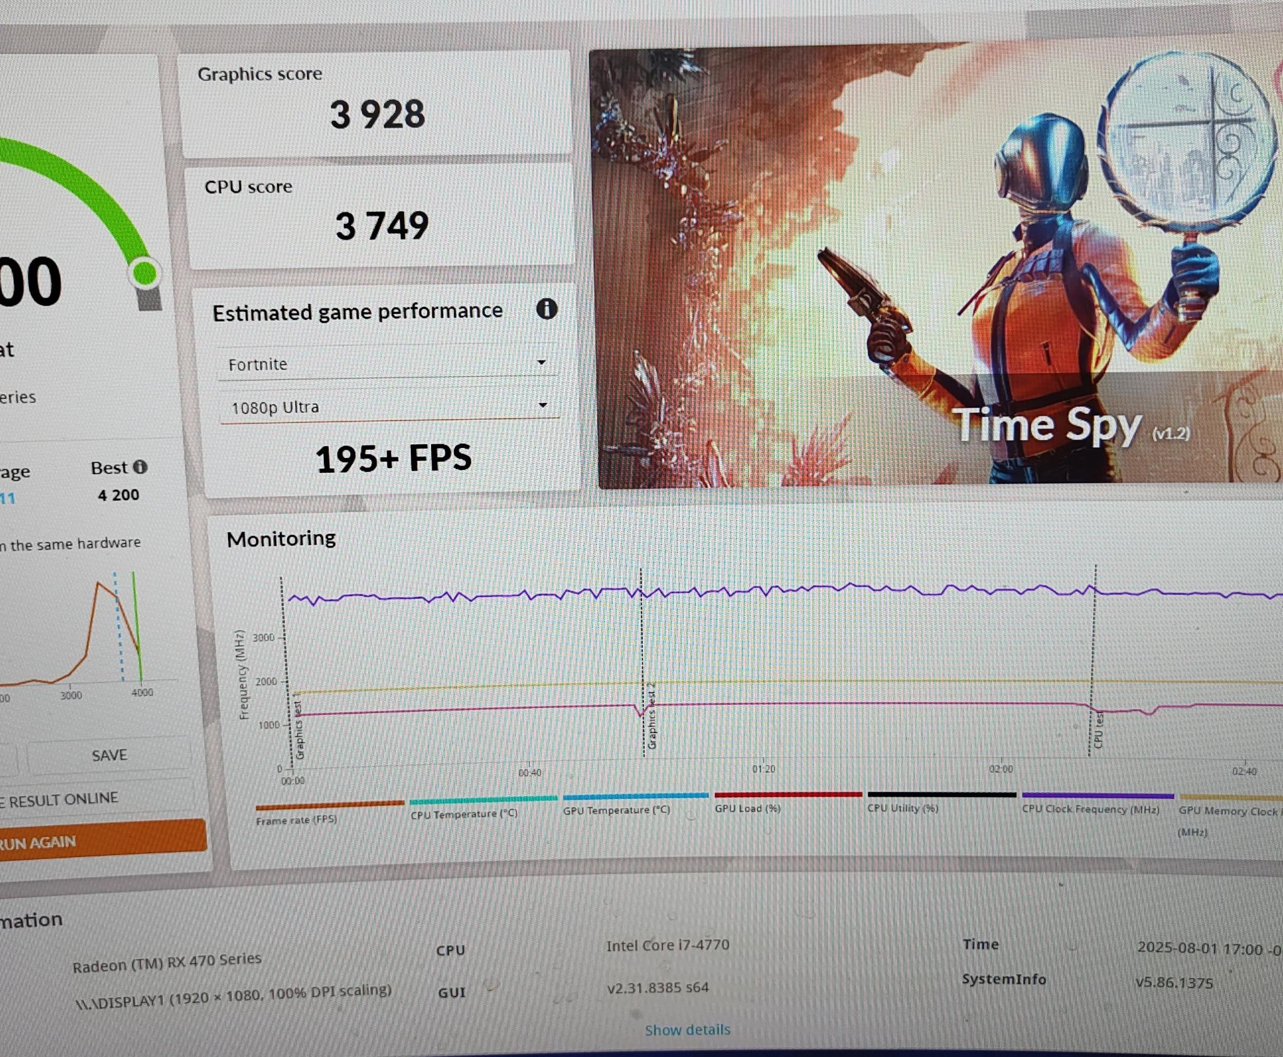Toggle the Frame rate (FPS) legend
The height and width of the screenshot is (1057, 1283).
coord(330,813)
